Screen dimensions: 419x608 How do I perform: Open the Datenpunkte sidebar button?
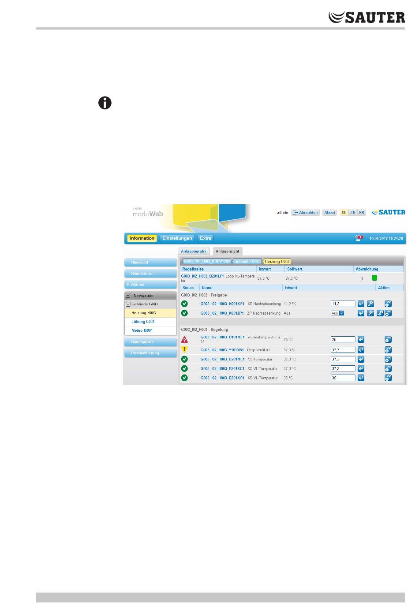pyautogui.click(x=150, y=342)
